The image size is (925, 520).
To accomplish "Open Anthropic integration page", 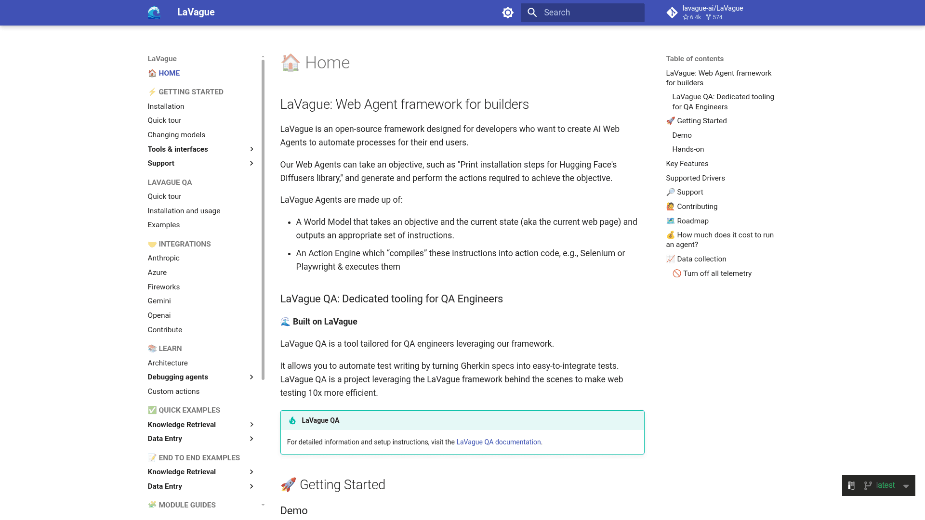I will tap(163, 258).
